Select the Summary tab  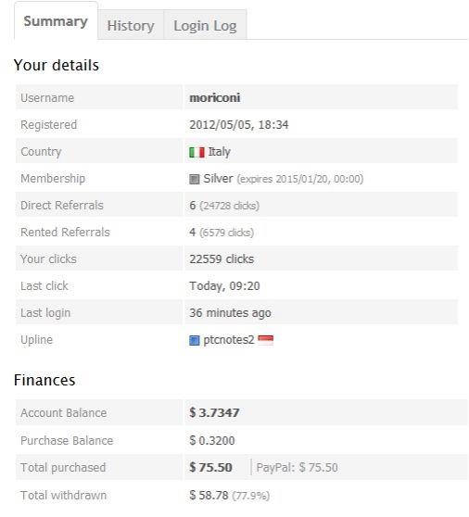(x=56, y=21)
